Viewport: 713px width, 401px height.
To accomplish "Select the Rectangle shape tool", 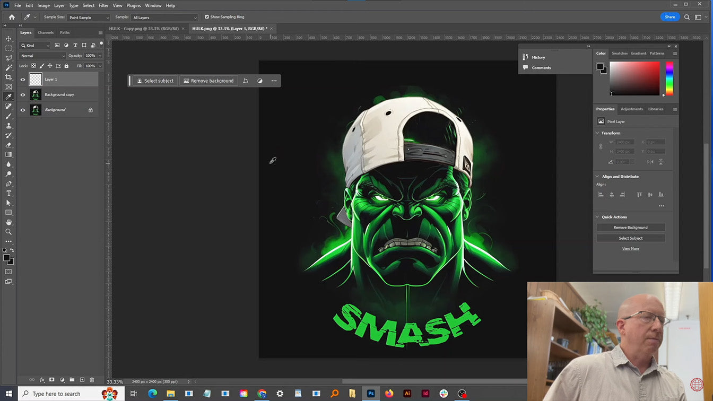I will [8, 213].
